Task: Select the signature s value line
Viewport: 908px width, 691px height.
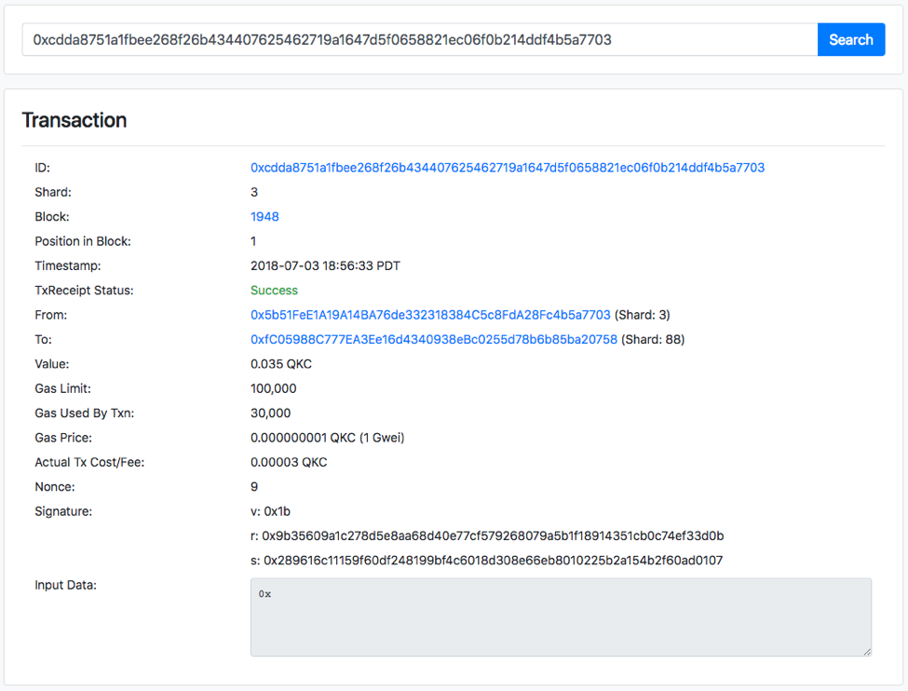Action: click(x=486, y=560)
